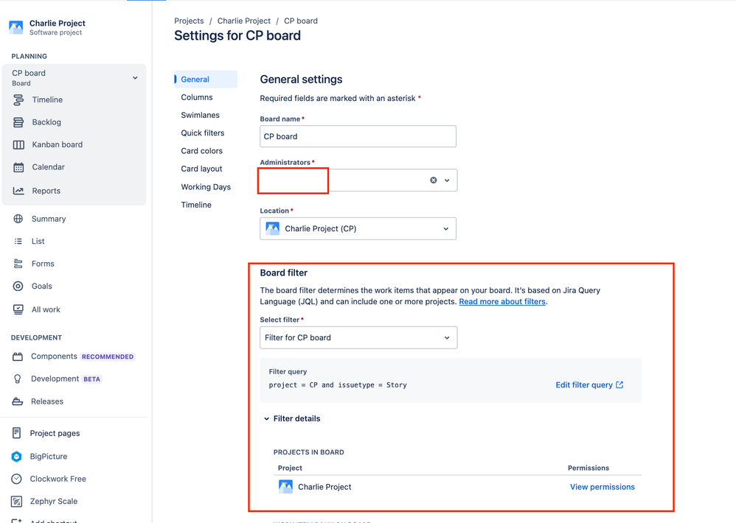Click the Releases ship icon

18,401
